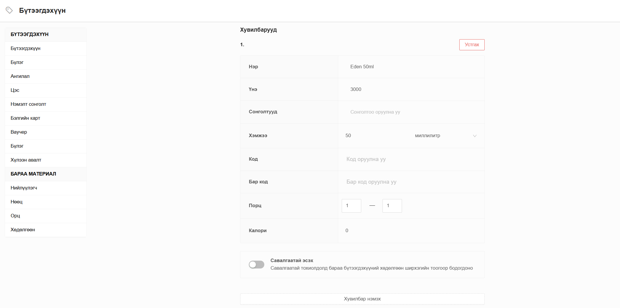Click the first Порц number box
The width and height of the screenshot is (620, 308).
[x=351, y=206]
